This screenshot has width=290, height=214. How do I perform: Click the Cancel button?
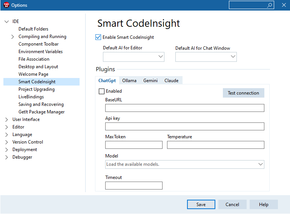click(232, 204)
